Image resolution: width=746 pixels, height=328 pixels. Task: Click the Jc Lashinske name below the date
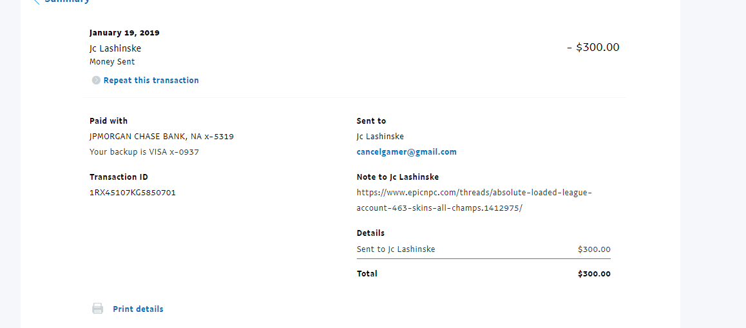tap(115, 48)
